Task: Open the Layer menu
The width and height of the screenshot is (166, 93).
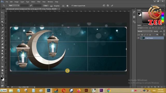Action: click(x=22, y=2)
